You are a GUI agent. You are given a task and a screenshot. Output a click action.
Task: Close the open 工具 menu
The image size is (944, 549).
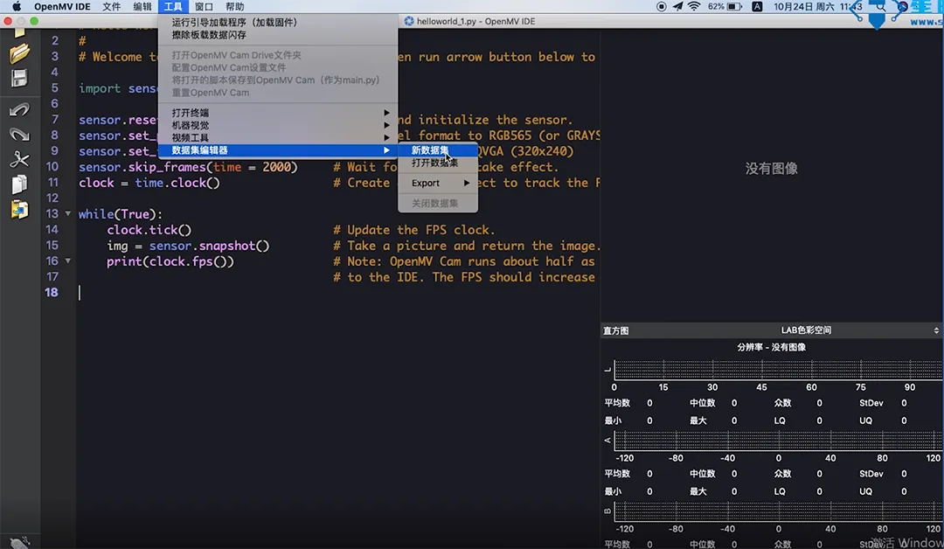coord(173,7)
